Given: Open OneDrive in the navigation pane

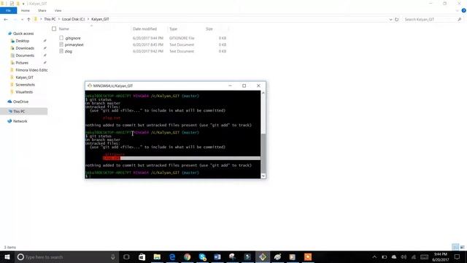Looking at the screenshot, I should [x=20, y=102].
